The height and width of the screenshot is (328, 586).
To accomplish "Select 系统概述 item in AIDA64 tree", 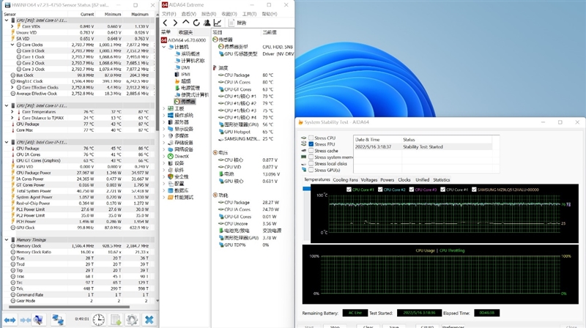I will [188, 53].
